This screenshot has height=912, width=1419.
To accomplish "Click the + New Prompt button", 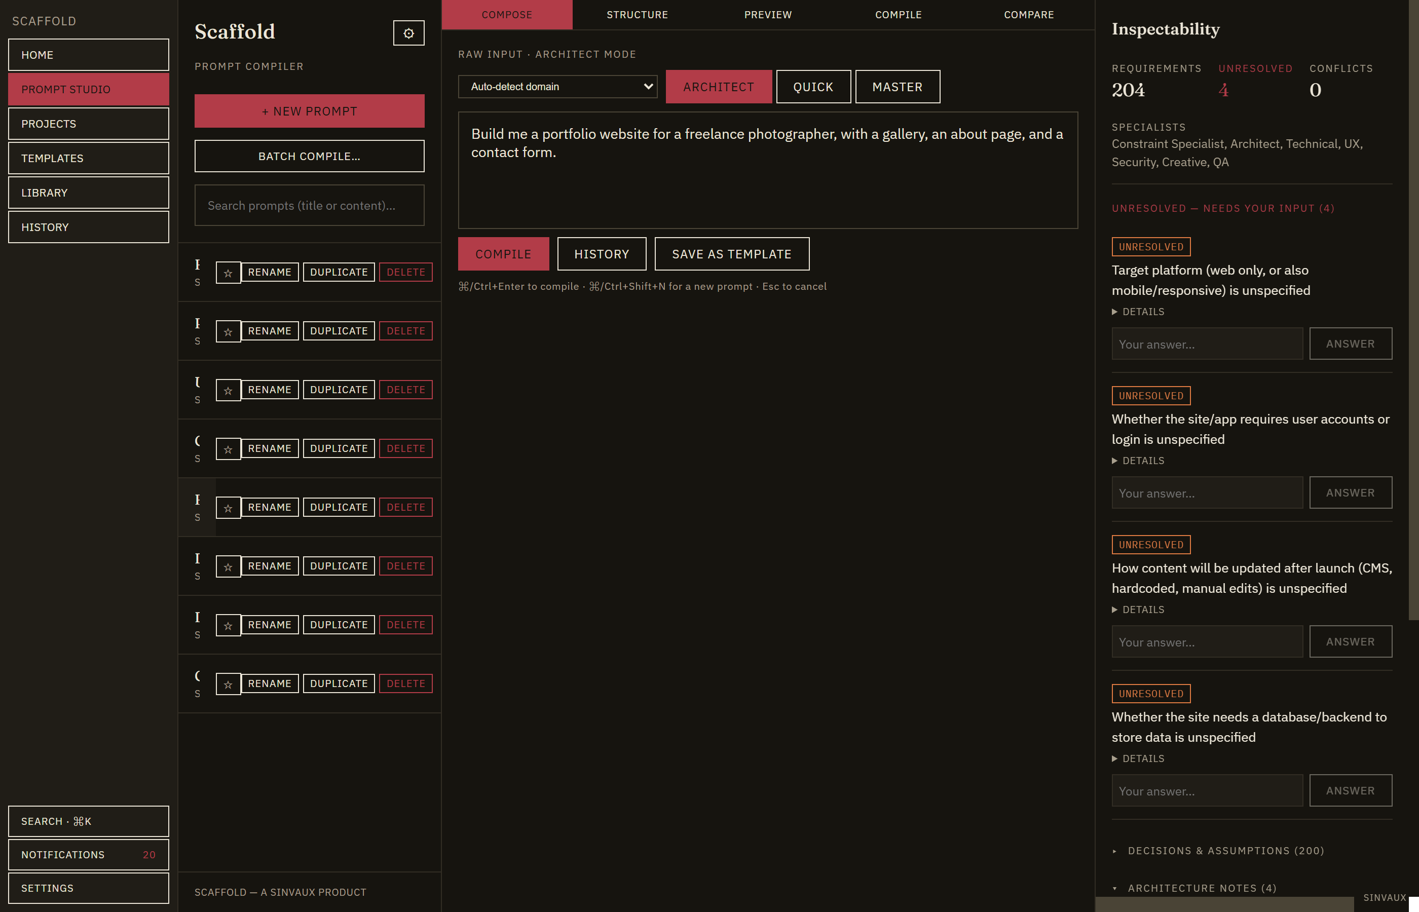I will click(309, 111).
